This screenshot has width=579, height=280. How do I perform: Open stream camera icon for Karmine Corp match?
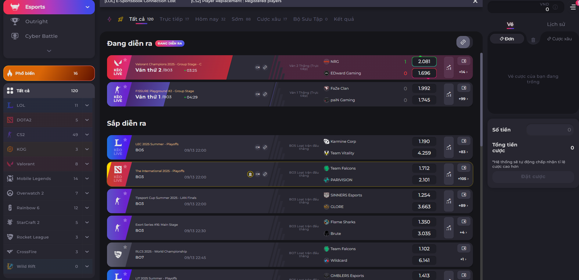coord(258,147)
